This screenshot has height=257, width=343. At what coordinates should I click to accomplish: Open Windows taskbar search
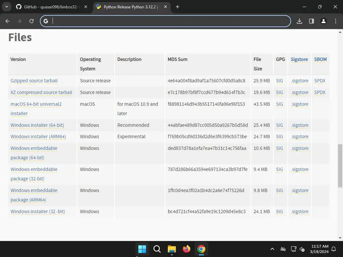[157, 249]
